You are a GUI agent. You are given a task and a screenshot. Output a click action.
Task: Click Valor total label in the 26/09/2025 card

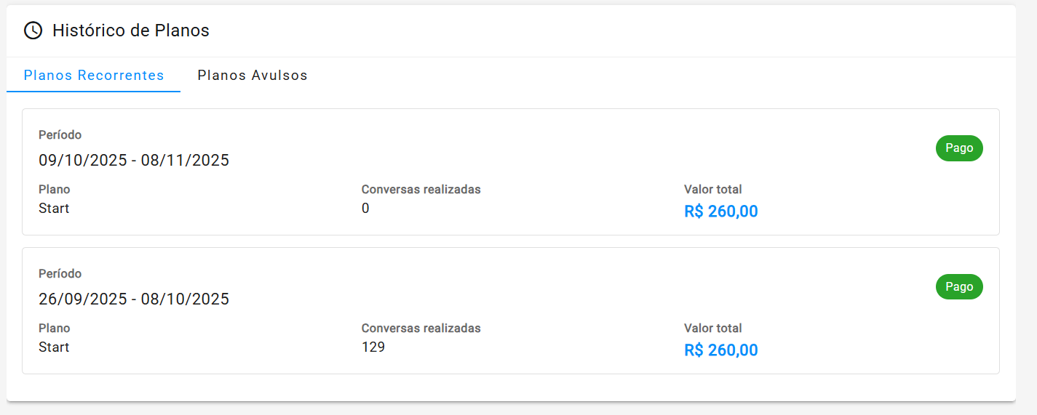click(x=712, y=329)
